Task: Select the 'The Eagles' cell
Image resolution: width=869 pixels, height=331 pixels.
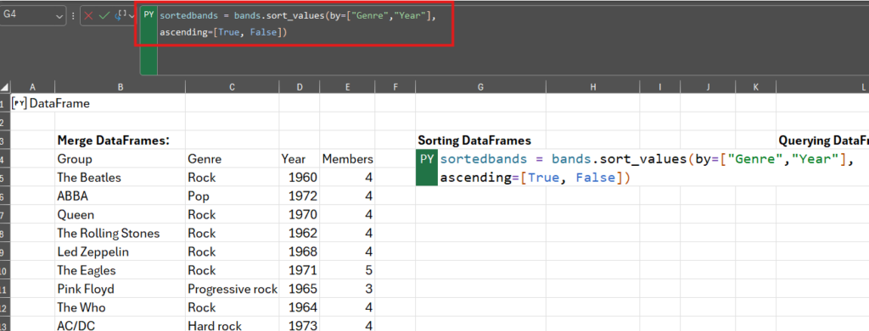Action: (x=121, y=270)
